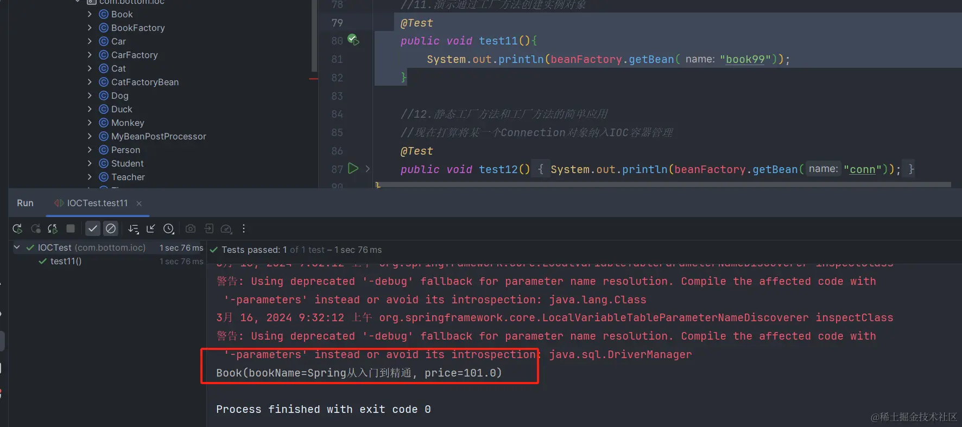This screenshot has width=962, height=427.
Task: Click Rerun Failed Tests icon
Action: (36, 229)
